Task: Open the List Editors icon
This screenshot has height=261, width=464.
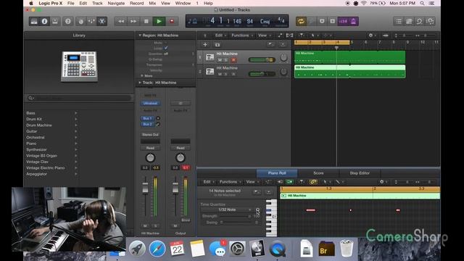Action: pos(399,21)
